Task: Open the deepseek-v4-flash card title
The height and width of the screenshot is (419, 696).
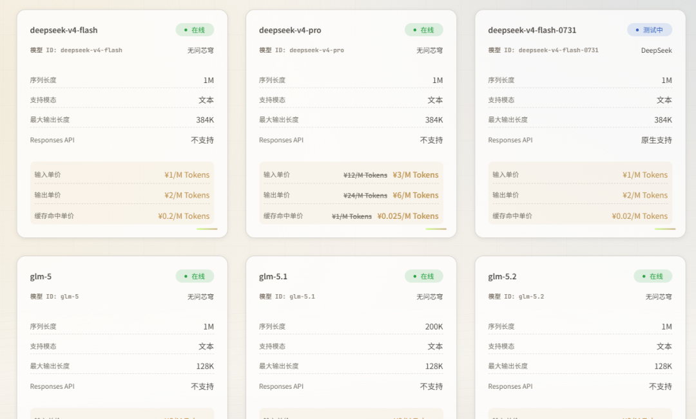Action: (63, 30)
